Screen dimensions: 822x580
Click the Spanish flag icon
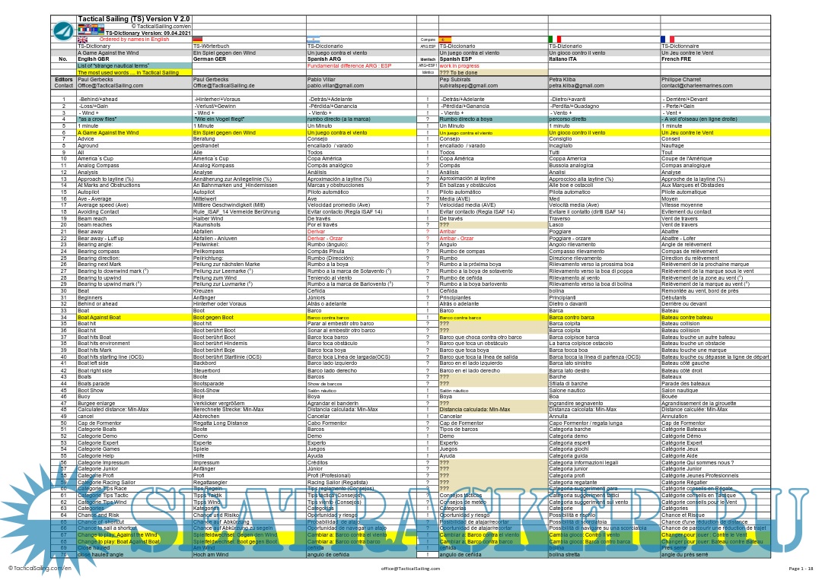coord(446,39)
